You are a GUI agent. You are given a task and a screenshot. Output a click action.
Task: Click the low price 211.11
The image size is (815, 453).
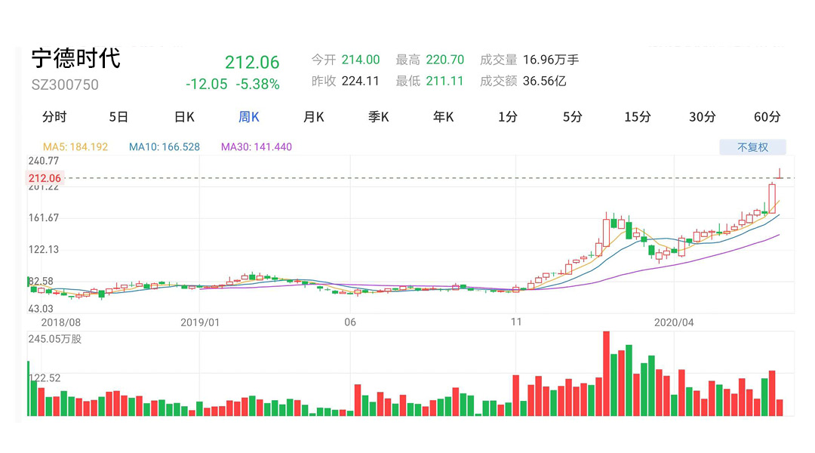[444, 81]
